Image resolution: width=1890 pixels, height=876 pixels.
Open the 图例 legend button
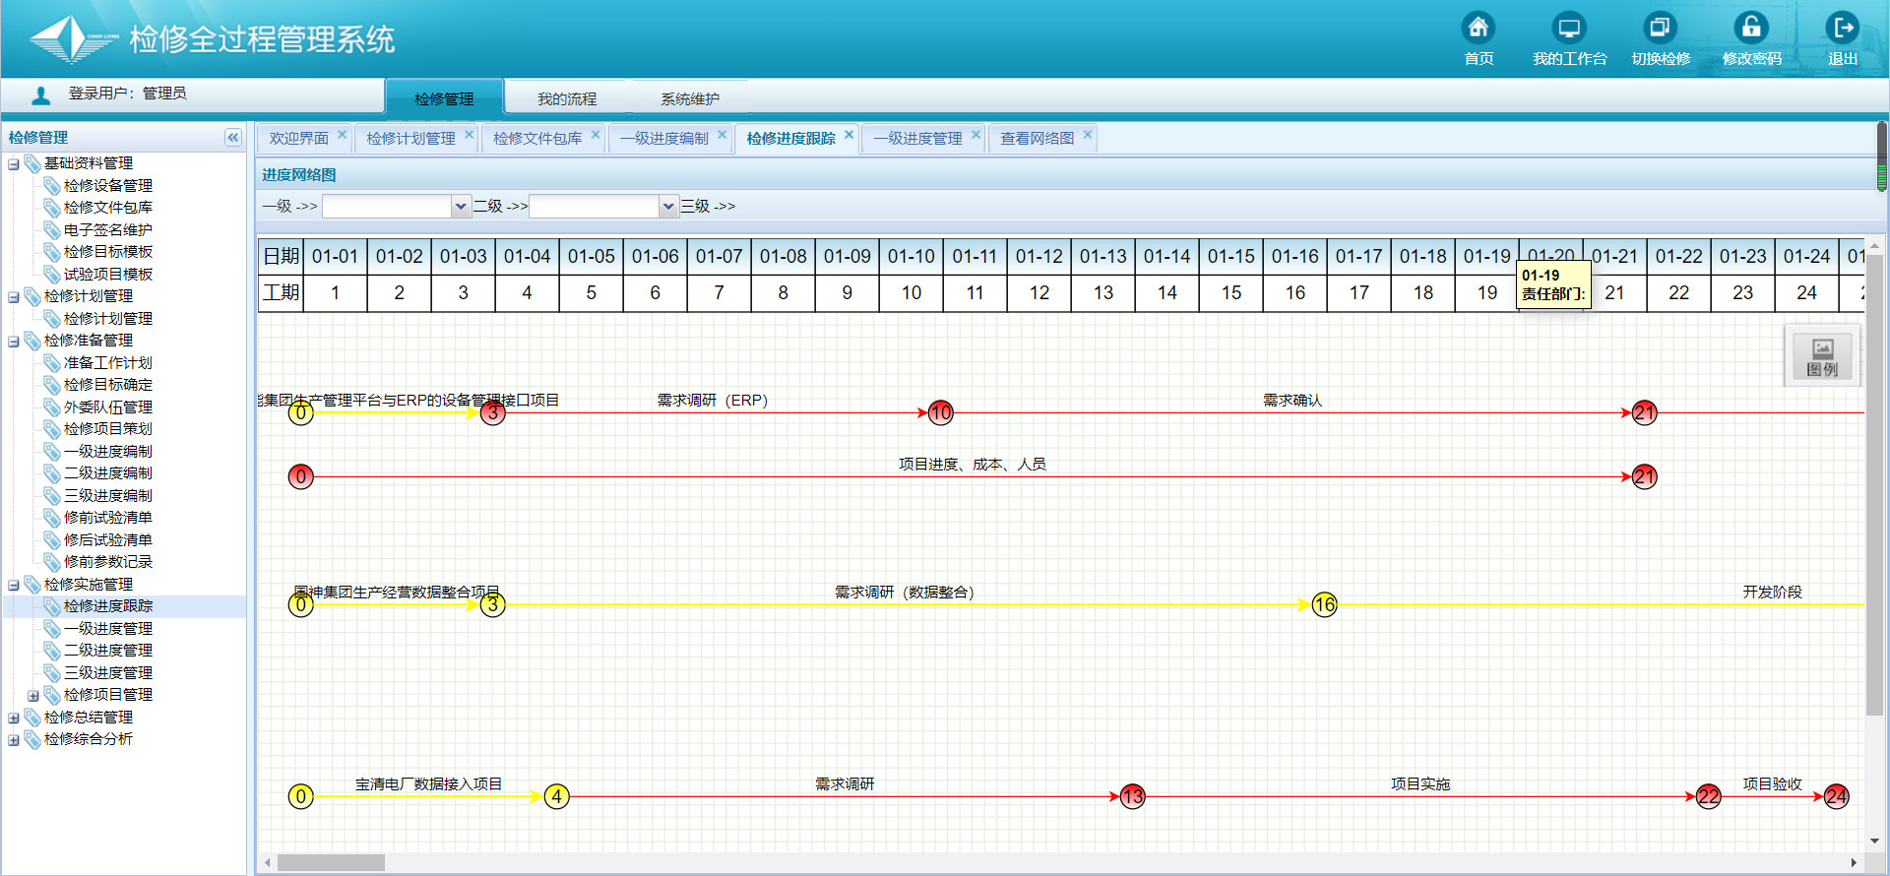point(1822,356)
